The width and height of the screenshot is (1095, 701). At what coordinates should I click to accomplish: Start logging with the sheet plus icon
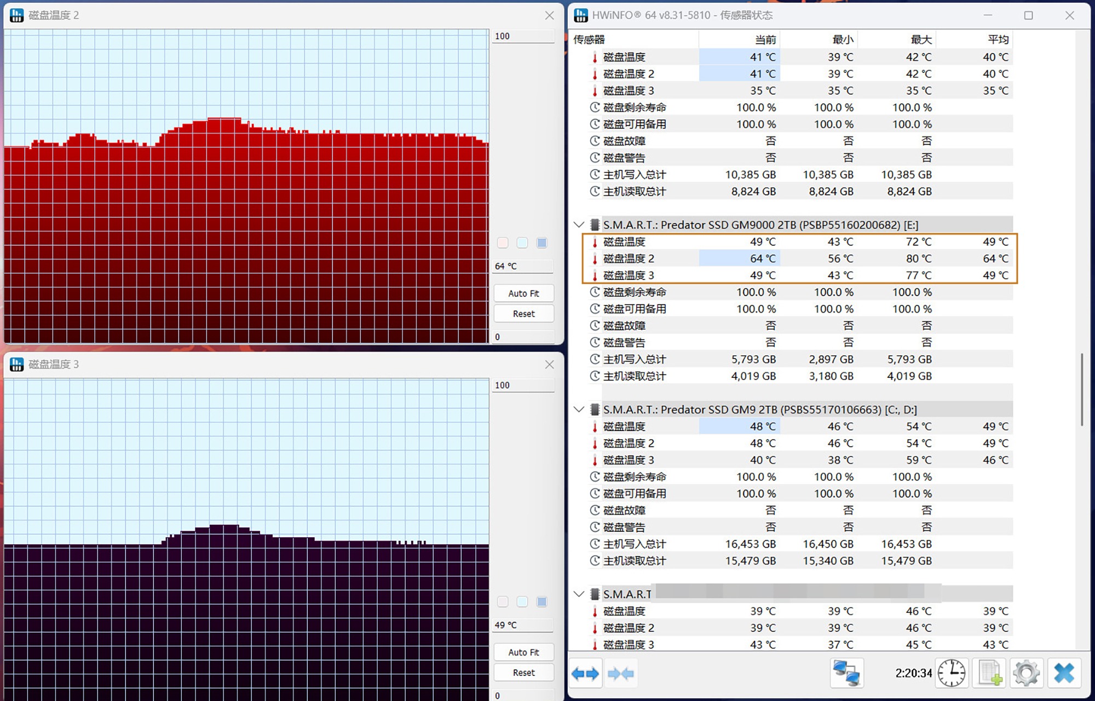990,673
